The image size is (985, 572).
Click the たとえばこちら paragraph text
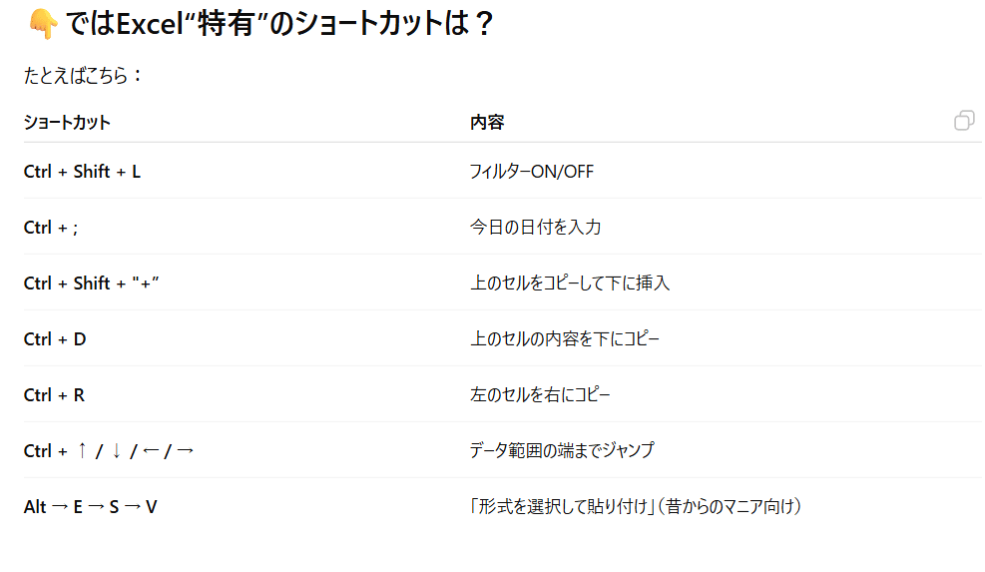(84, 76)
